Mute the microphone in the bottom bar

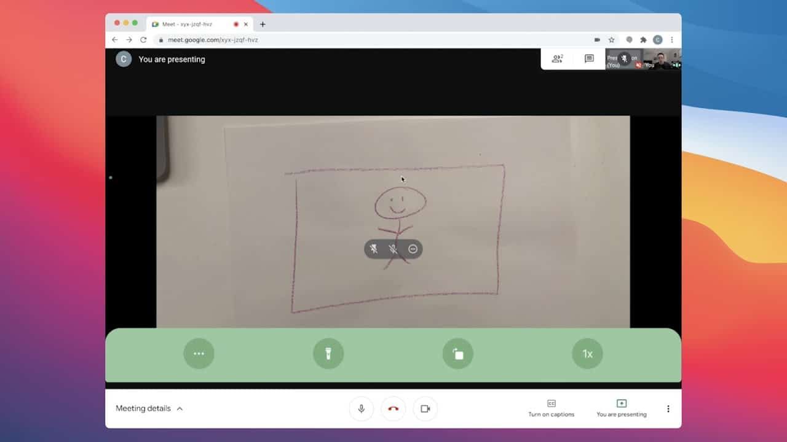tap(362, 409)
